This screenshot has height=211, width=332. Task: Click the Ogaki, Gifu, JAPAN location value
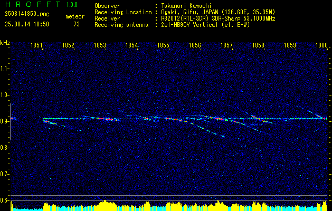[x=218, y=12]
